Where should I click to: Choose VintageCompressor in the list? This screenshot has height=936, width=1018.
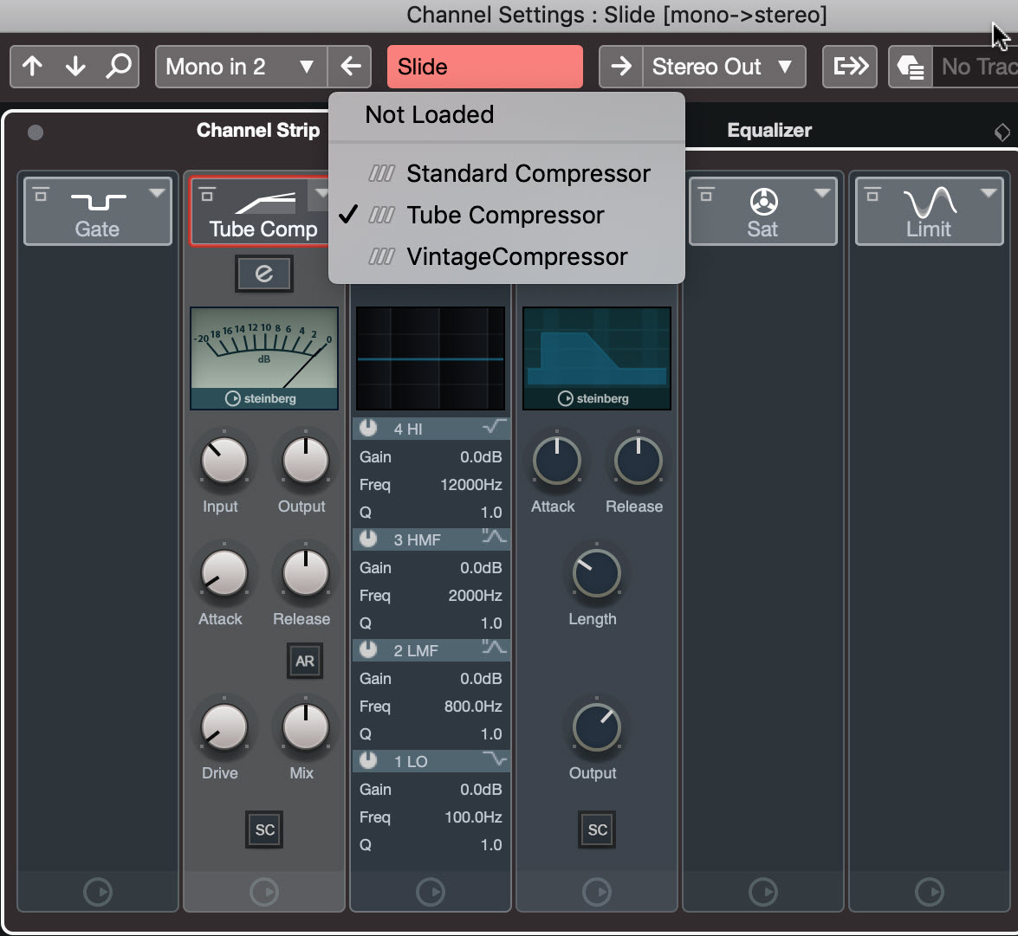click(516, 257)
